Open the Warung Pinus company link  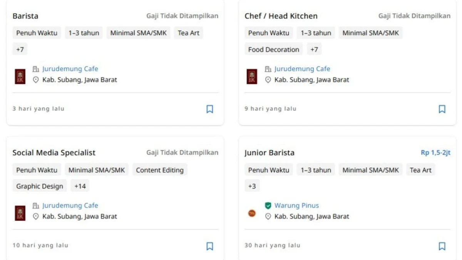pos(296,206)
